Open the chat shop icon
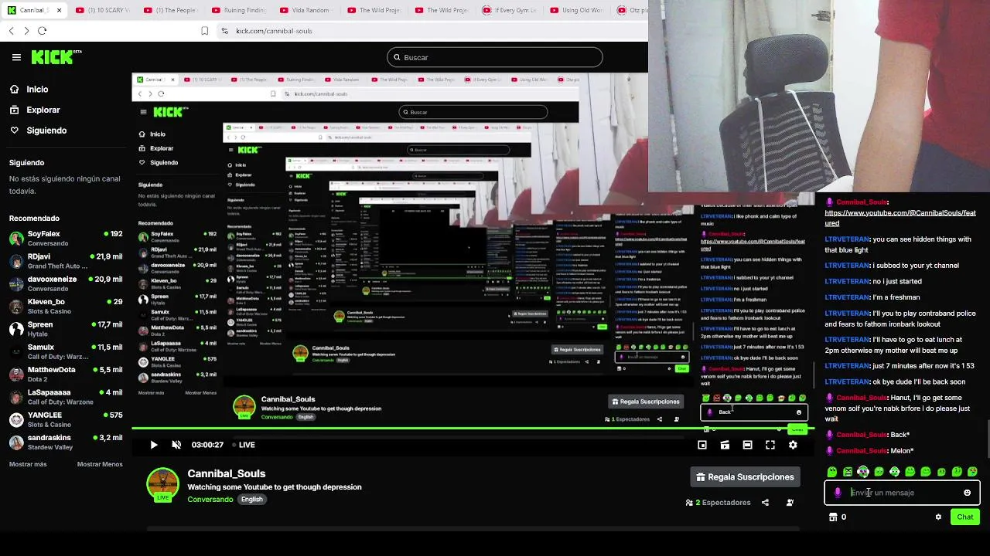The width and height of the screenshot is (990, 556). coord(833,517)
